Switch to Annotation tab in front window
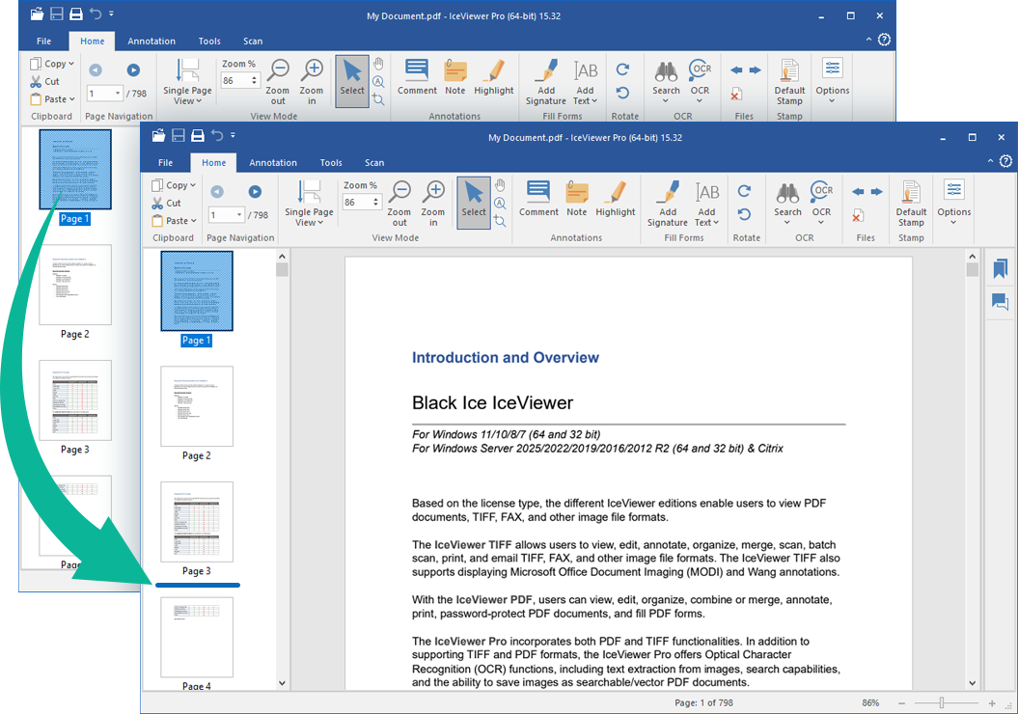Viewport: 1018px width, 714px height. click(x=273, y=162)
